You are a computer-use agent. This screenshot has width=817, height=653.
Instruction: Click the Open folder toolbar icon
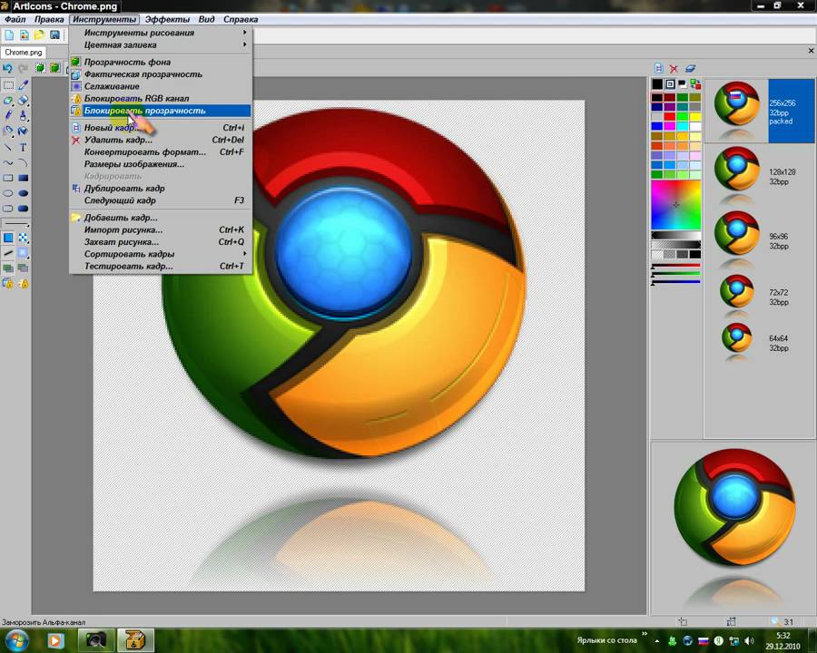(x=40, y=34)
